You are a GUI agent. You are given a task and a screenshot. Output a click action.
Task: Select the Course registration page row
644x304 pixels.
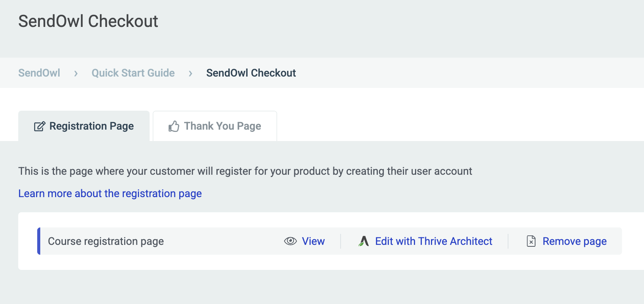click(106, 241)
